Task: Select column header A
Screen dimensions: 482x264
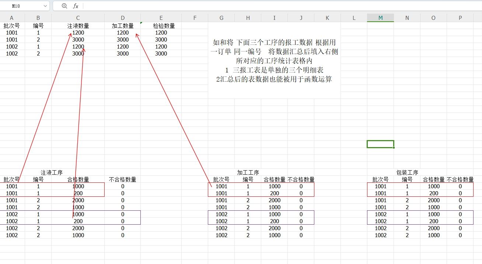Action: [11, 17]
